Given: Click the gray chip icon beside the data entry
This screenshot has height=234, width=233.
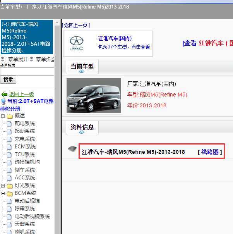Looking at the screenshot, I should [72, 149].
